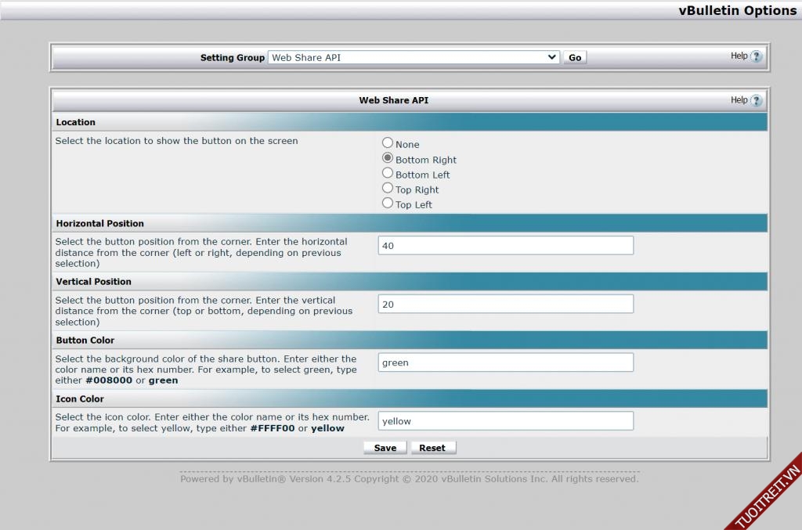Click Help text in Web Share API header
802x530 pixels.
739,100
